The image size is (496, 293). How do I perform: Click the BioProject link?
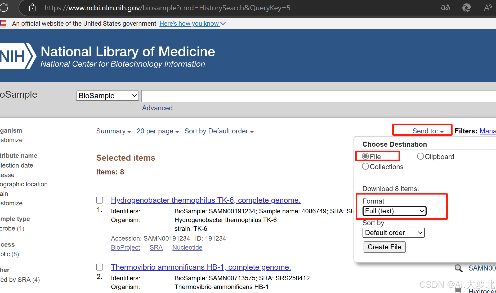126,247
